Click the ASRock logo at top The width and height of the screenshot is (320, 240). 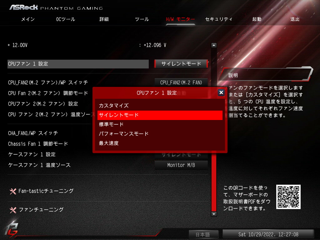pyautogui.click(x=24, y=7)
